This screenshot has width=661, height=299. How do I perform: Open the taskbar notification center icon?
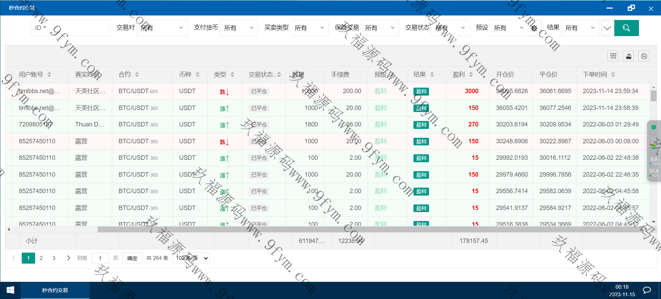pos(647,290)
